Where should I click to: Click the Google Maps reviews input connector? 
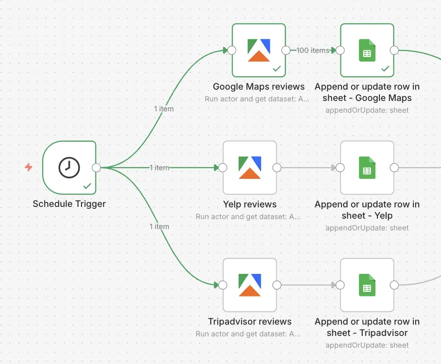(232, 50)
